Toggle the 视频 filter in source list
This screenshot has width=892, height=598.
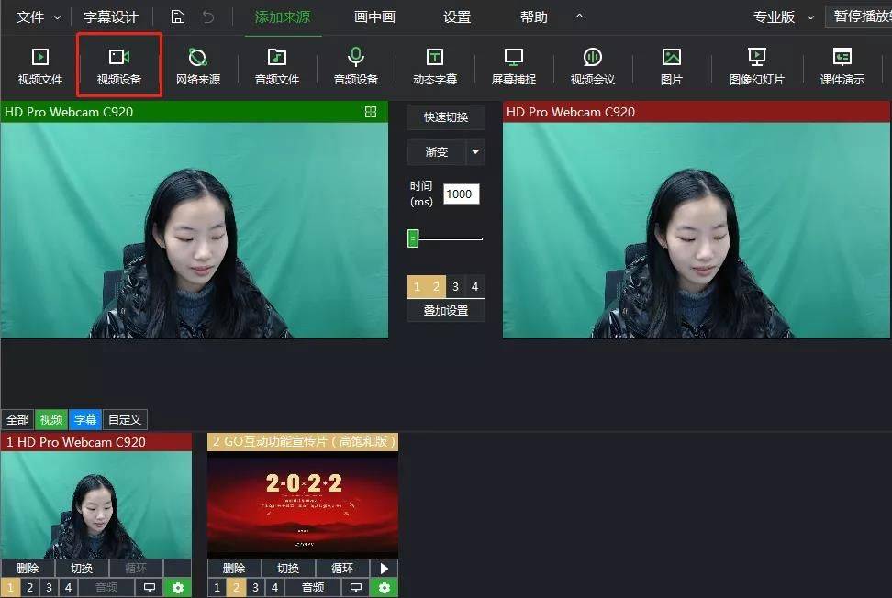click(x=51, y=420)
